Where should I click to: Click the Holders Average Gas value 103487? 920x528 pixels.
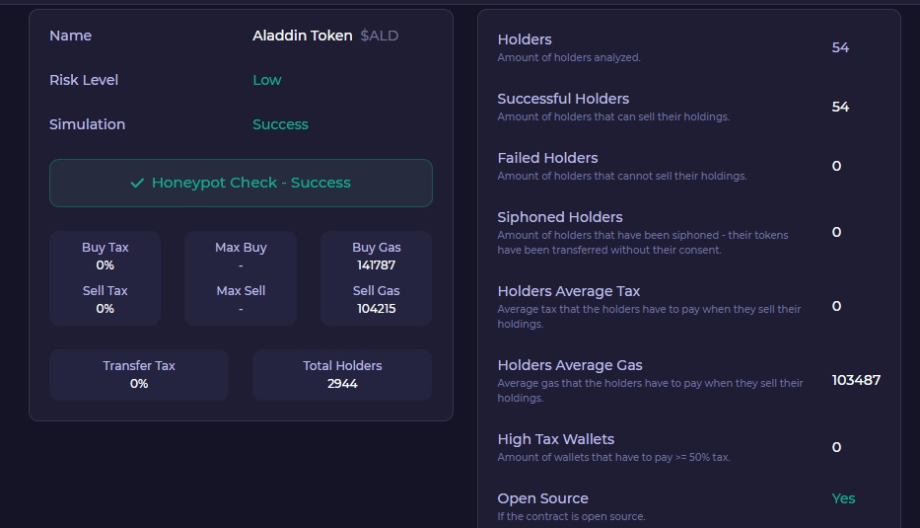pyautogui.click(x=856, y=381)
